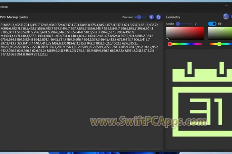Adjust the Precision slider
The width and height of the screenshot is (232, 154).
pos(140,17)
